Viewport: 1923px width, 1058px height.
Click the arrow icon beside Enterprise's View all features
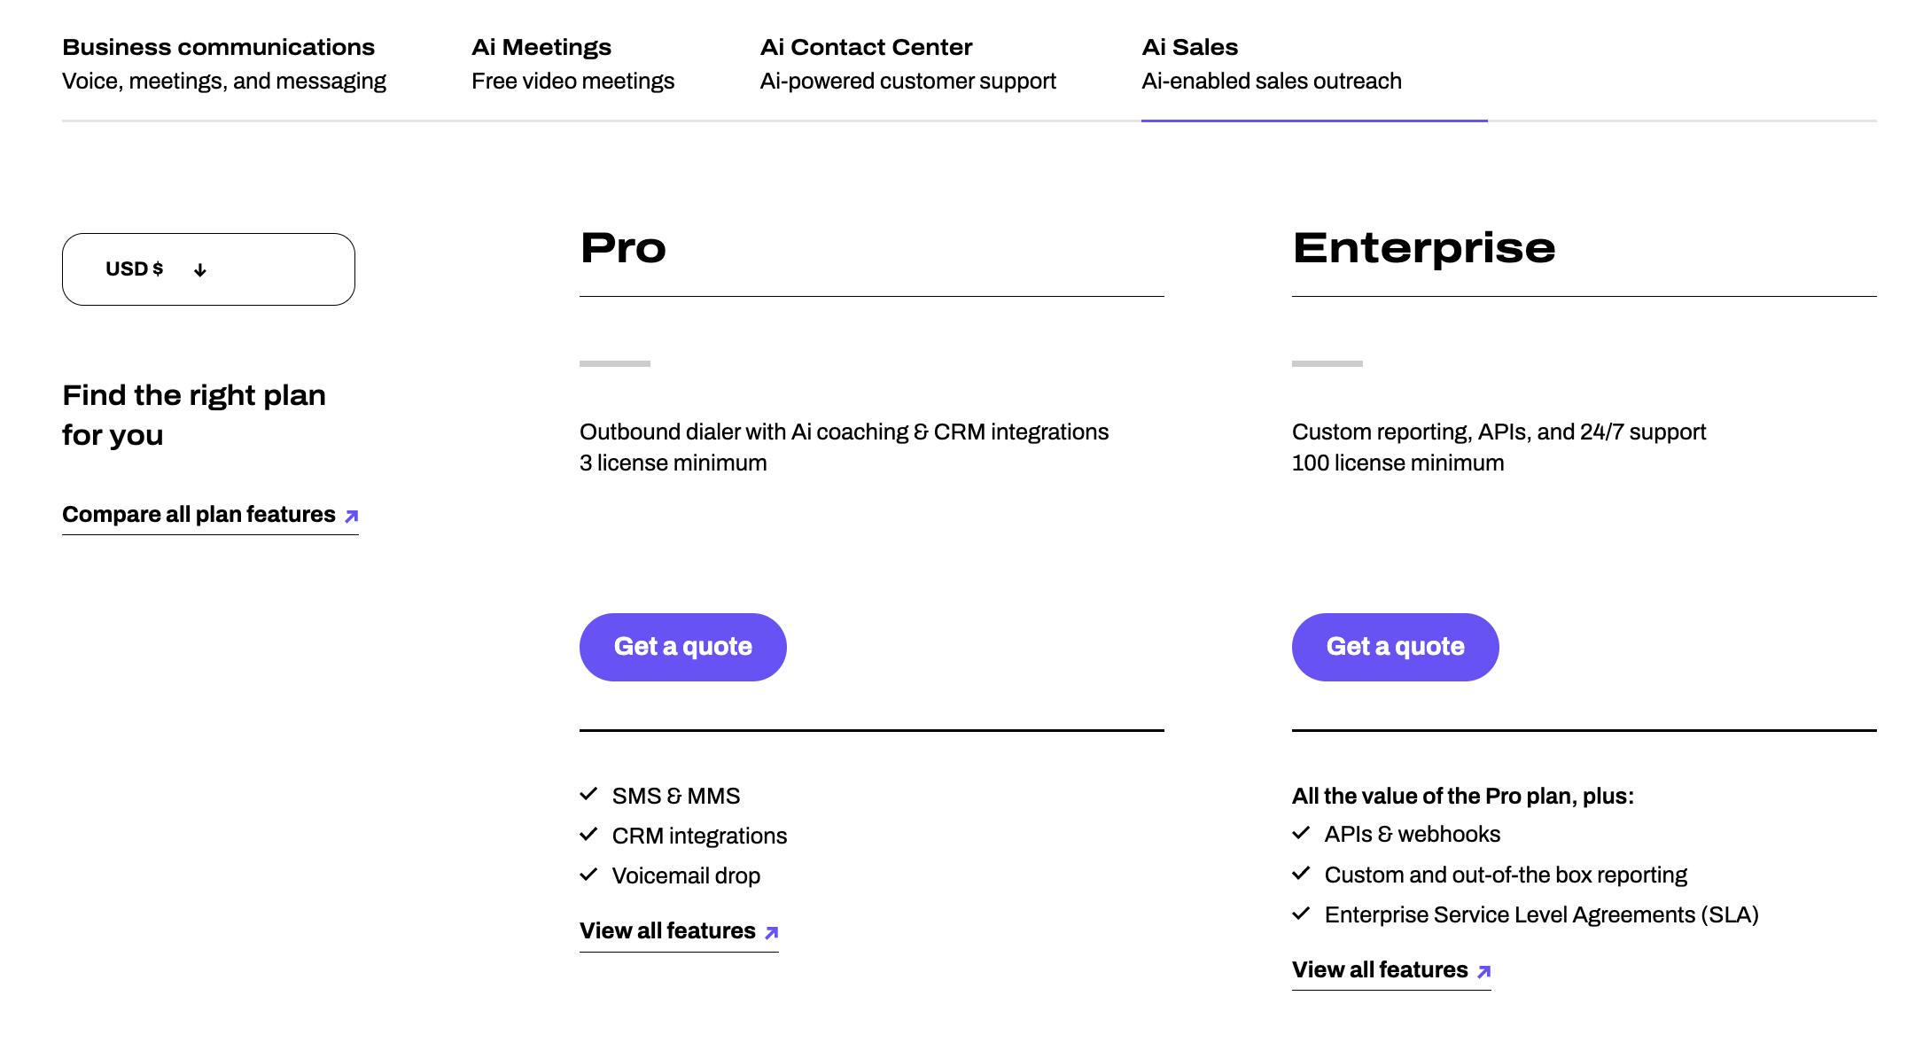point(1484,971)
